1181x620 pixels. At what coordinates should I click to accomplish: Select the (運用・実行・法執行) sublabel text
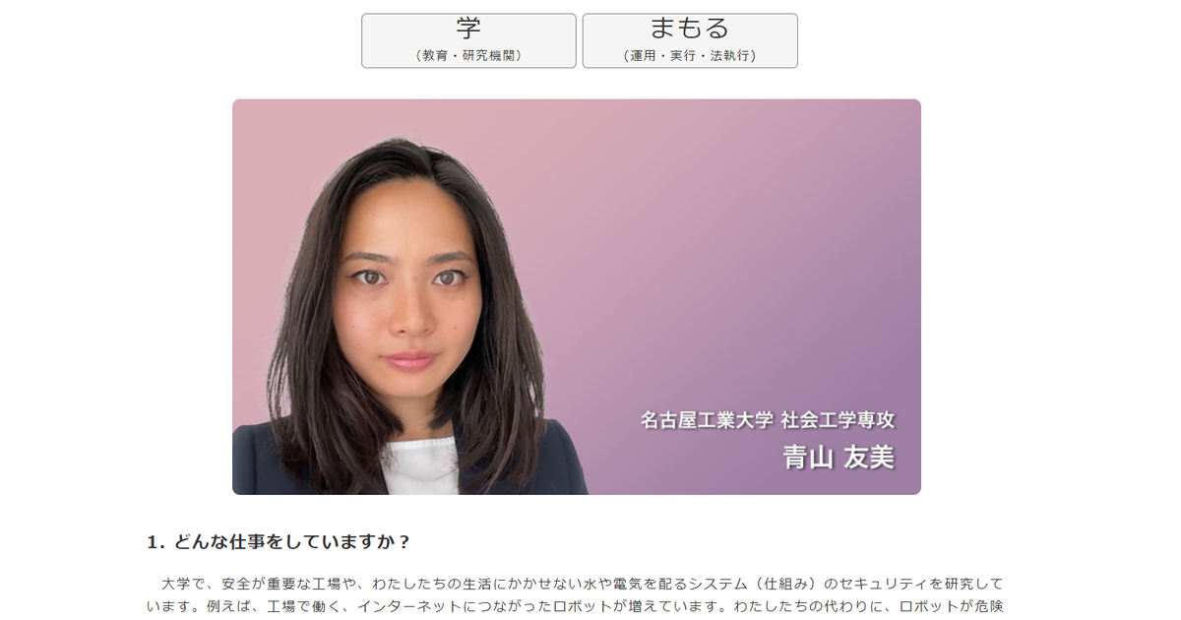[690, 56]
